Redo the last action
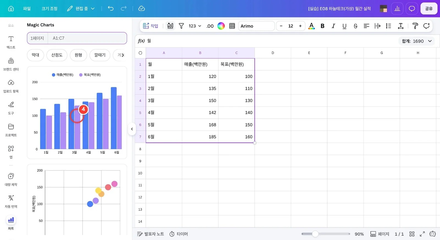The image size is (440, 240). [124, 9]
